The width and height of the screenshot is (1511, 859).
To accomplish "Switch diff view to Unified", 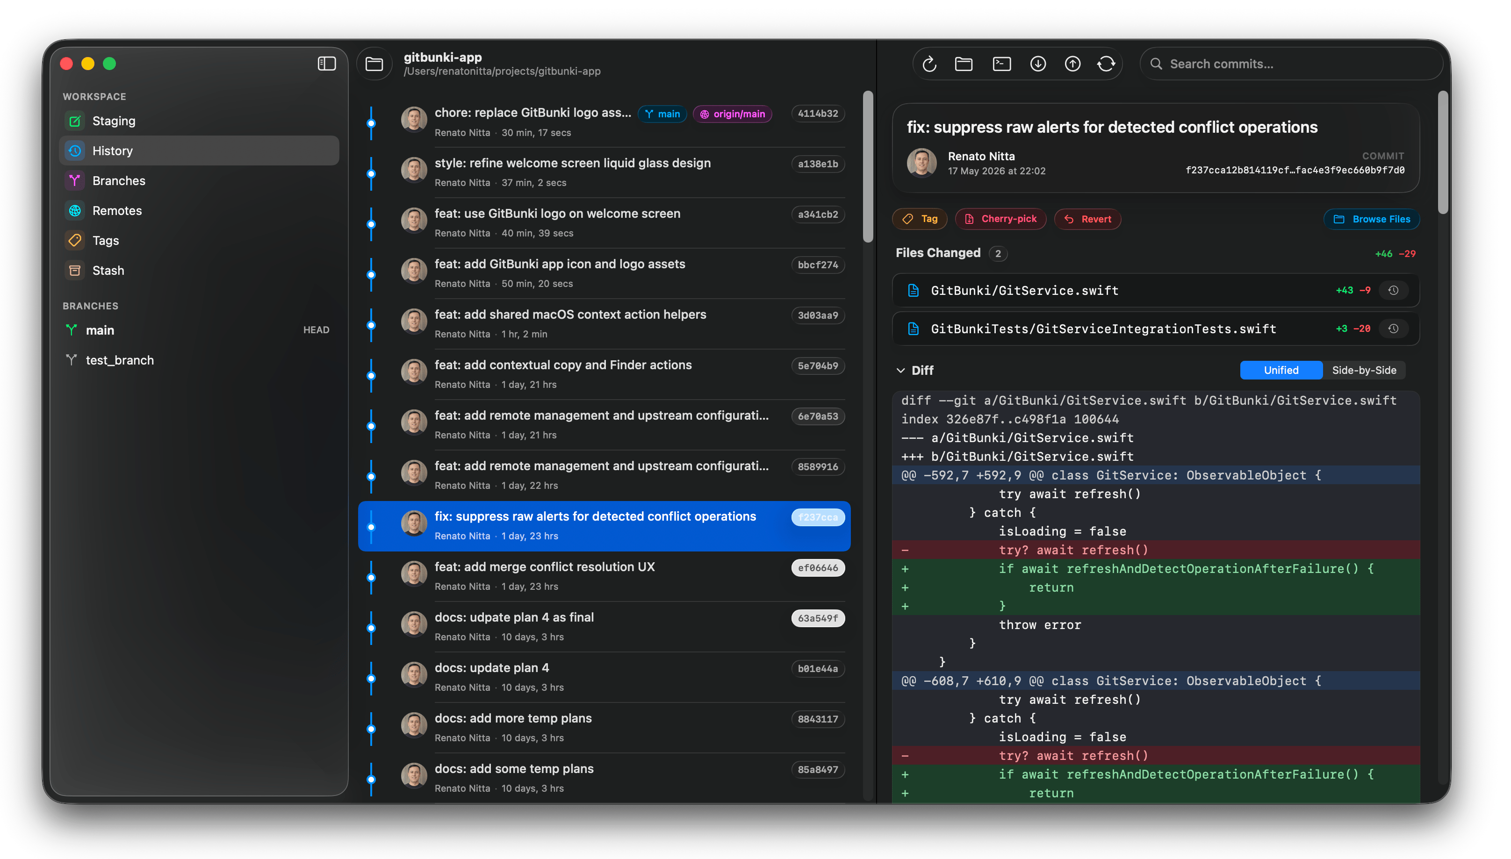I will pos(1281,370).
